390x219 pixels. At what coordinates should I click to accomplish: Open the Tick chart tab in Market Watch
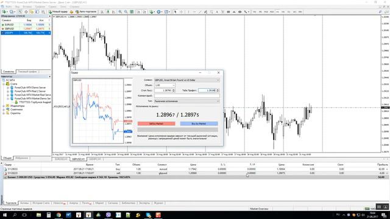tap(27, 72)
